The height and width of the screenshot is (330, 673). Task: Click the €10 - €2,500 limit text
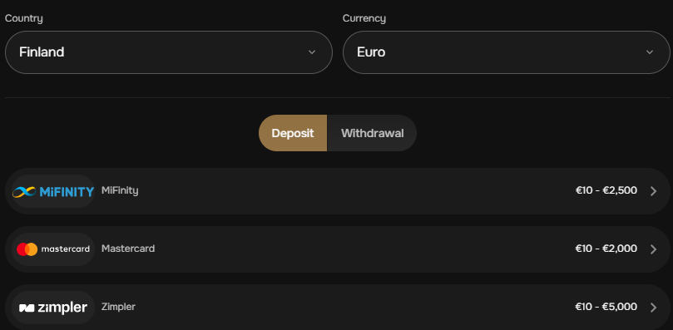coord(606,190)
